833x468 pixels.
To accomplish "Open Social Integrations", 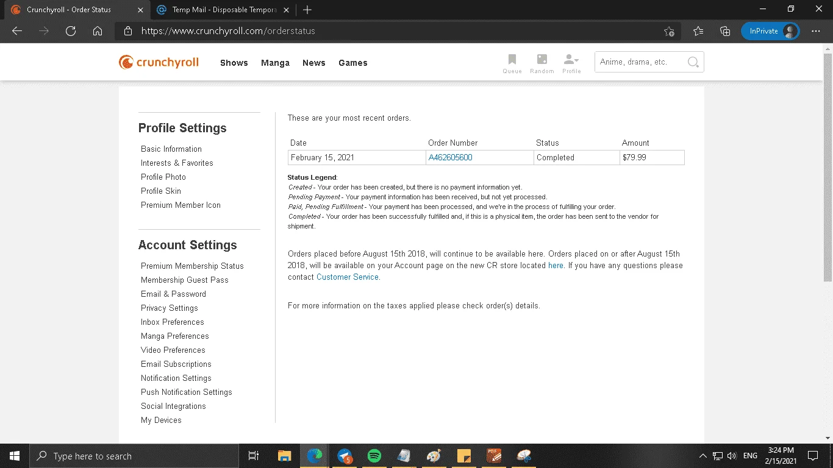I will (x=173, y=406).
